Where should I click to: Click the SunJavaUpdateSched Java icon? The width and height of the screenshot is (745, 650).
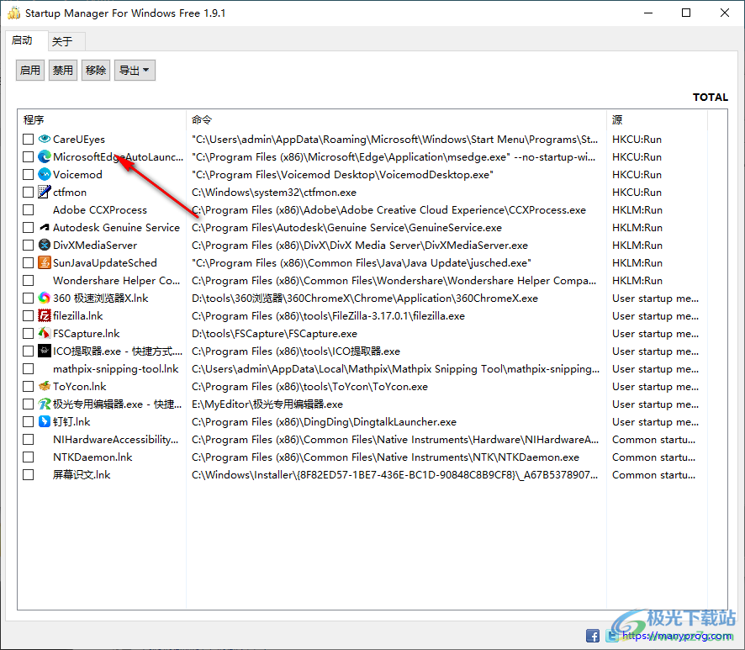click(45, 262)
